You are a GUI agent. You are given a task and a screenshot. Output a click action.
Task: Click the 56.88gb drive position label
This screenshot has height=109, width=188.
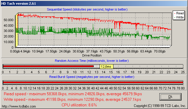click(x=133, y=51)
